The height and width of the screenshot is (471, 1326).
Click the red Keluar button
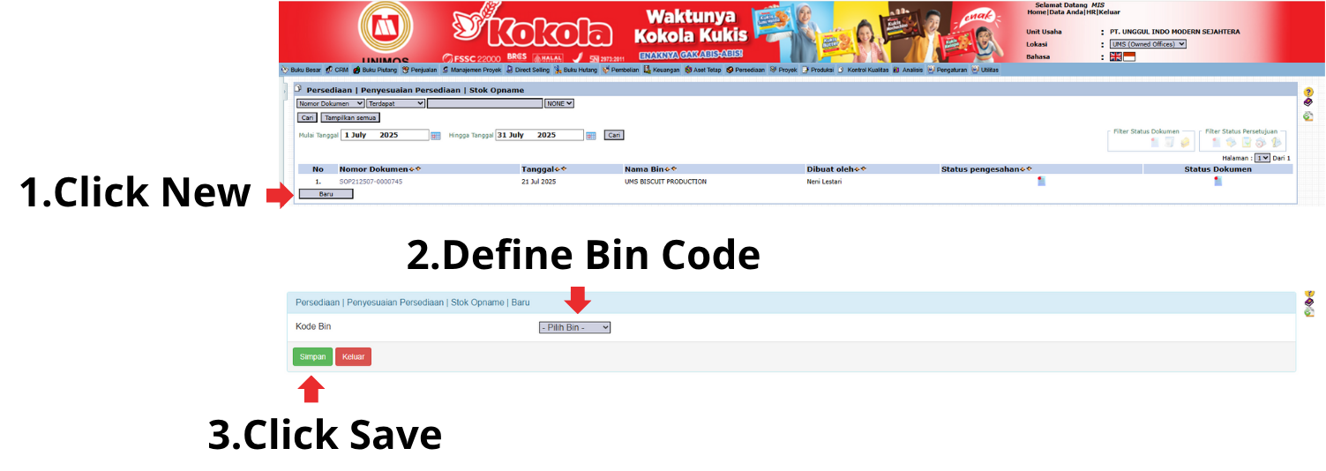353,356
